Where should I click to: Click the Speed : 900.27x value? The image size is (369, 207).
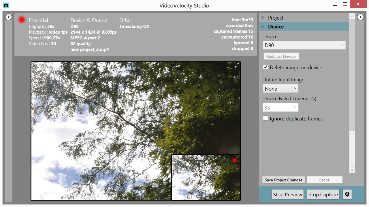pyautogui.click(x=44, y=38)
